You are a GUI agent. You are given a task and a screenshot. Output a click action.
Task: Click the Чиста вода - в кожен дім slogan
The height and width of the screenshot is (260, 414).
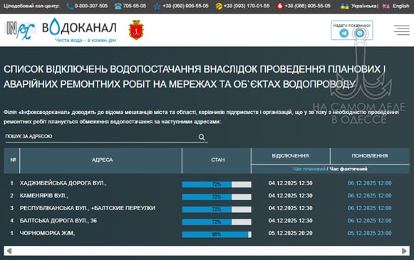tap(86, 40)
